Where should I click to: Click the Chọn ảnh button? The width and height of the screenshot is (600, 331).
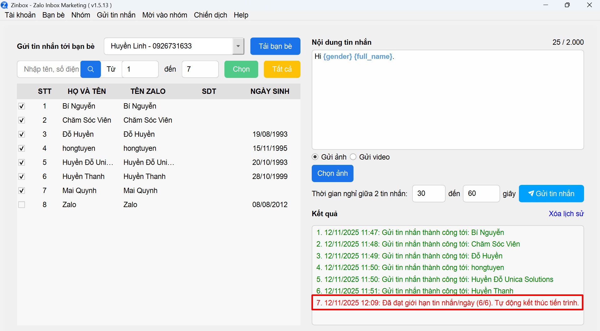point(332,173)
